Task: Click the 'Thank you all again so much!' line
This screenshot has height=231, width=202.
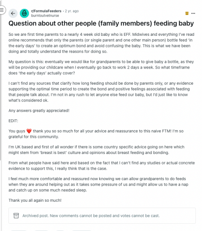Action: coord(35,200)
